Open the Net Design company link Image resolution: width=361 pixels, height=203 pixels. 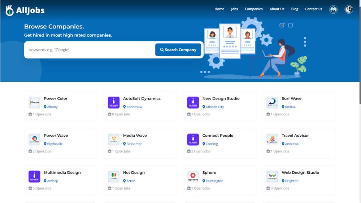click(134, 172)
